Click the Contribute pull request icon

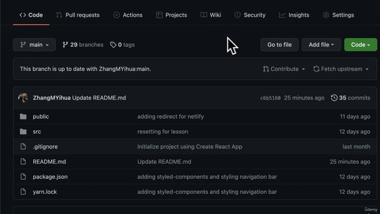tap(266, 69)
